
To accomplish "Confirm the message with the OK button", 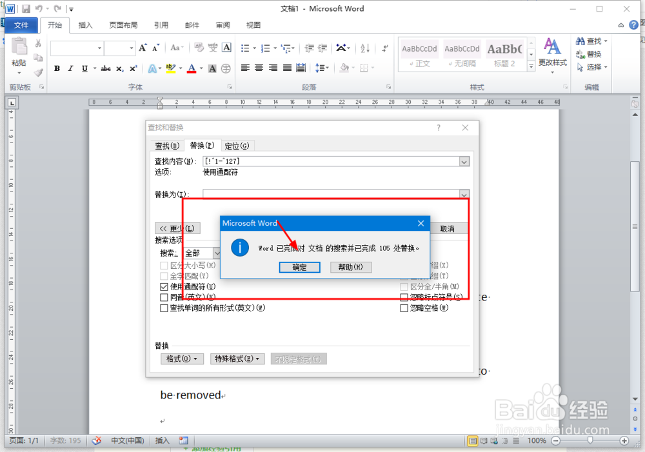I will click(x=299, y=268).
